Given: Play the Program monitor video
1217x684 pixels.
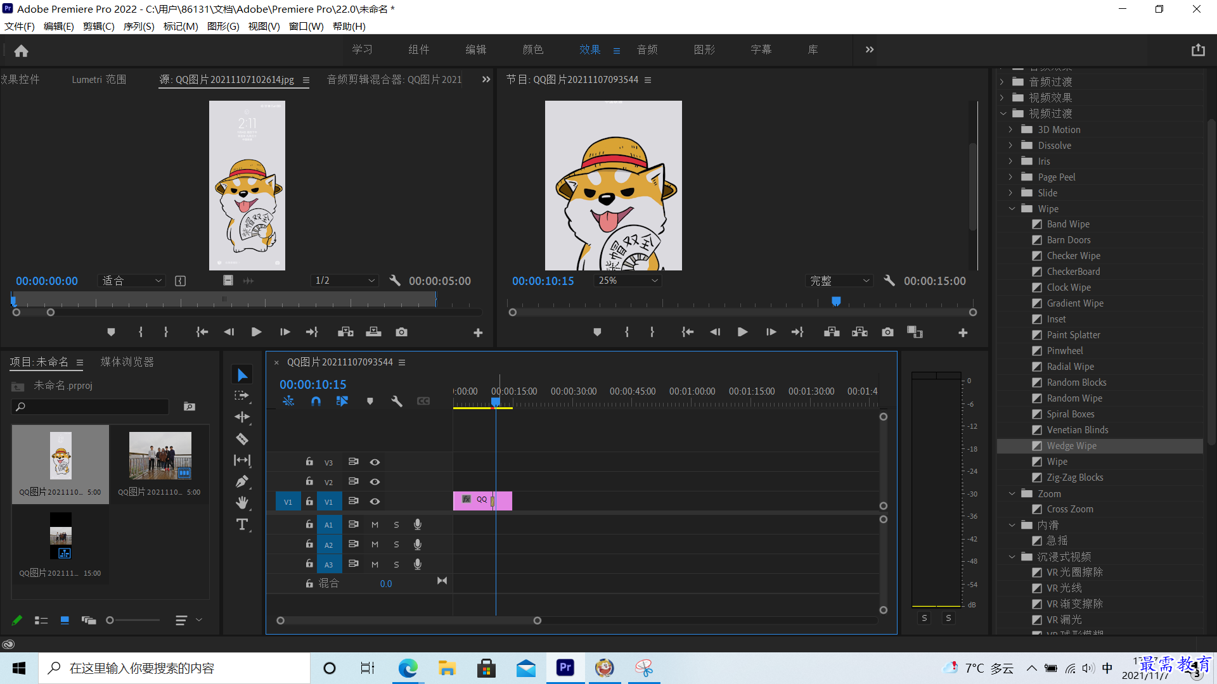Looking at the screenshot, I should pyautogui.click(x=742, y=332).
